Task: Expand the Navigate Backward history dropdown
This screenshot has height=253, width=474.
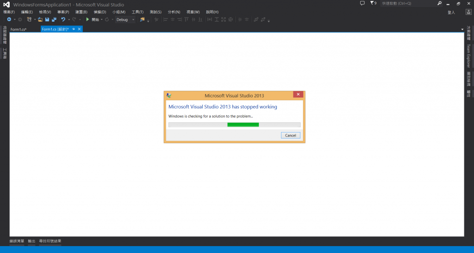Action: coord(14,19)
